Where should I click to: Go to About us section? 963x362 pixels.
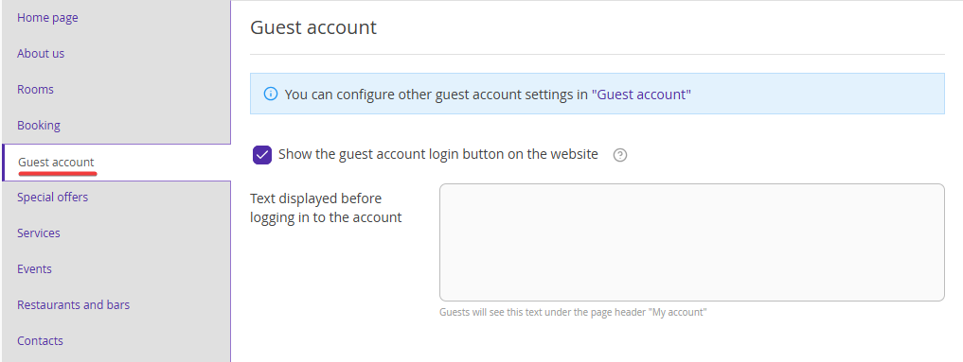pos(41,53)
